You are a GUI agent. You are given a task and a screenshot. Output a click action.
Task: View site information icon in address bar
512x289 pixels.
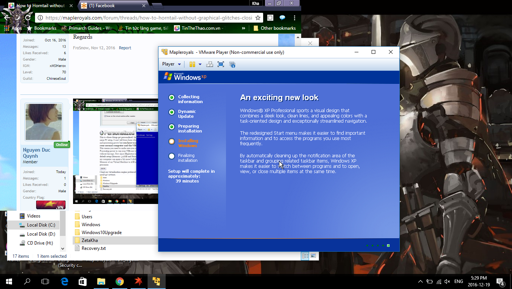(40, 18)
